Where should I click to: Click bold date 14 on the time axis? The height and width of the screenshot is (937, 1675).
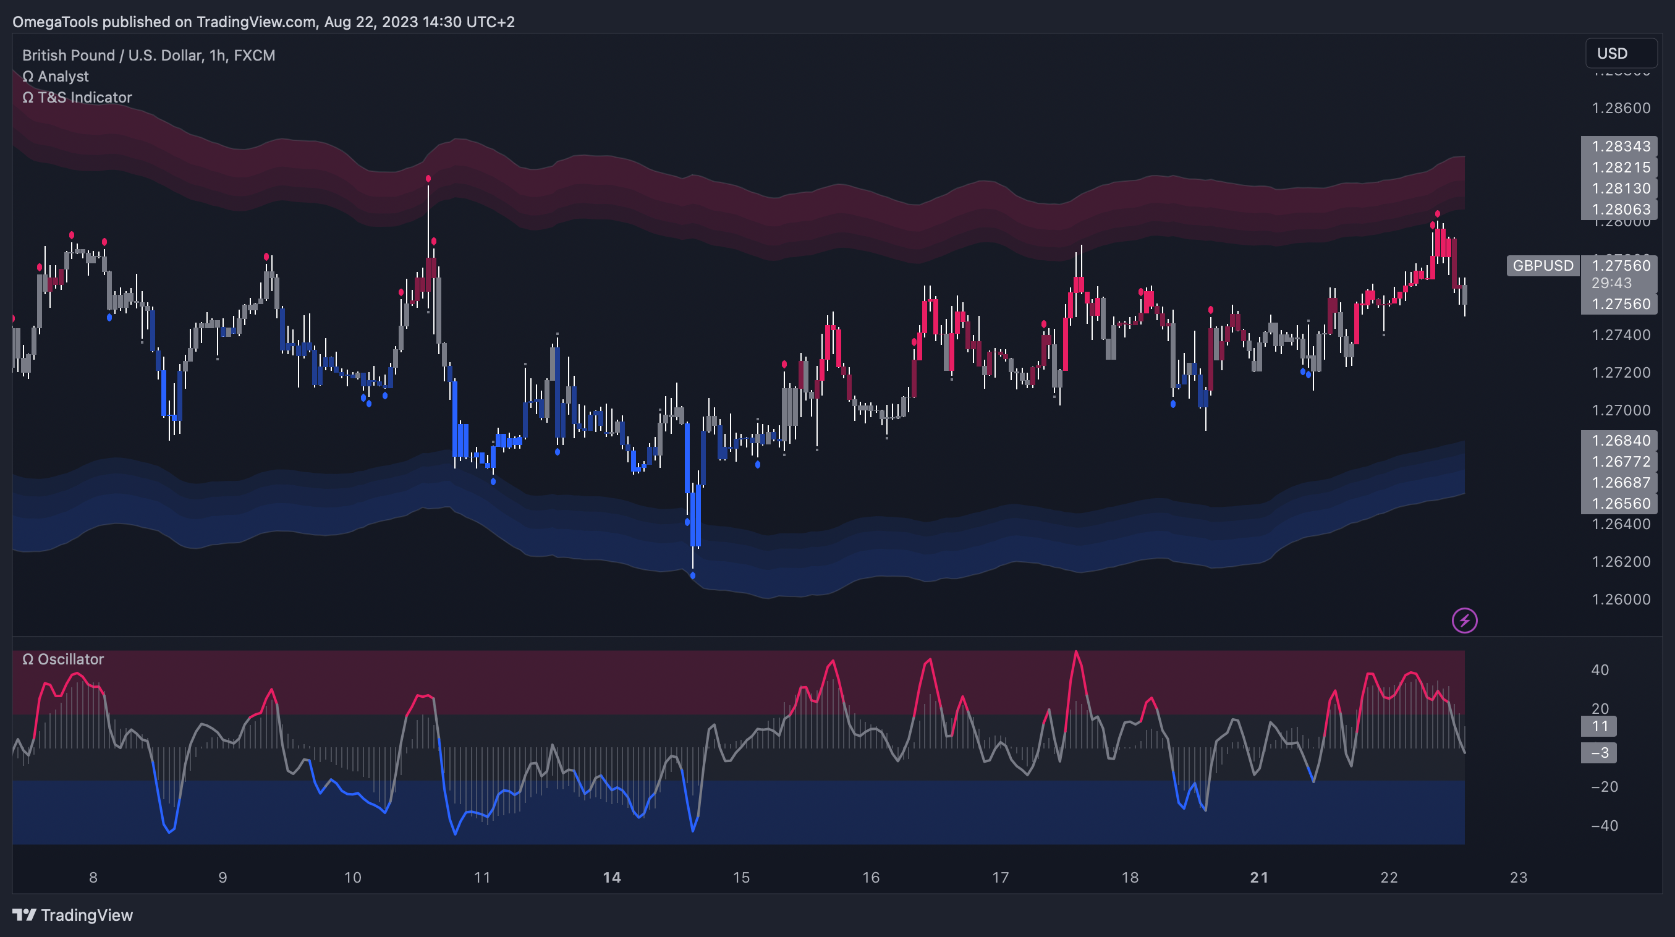tap(612, 877)
